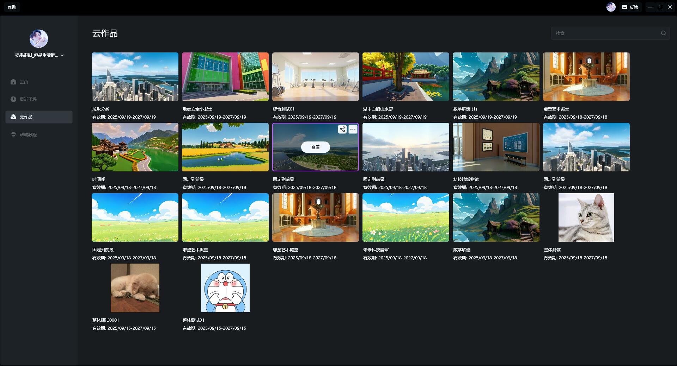This screenshot has height=366, width=677.
Task: Click the home icon beside 主页
Action: tap(13, 82)
